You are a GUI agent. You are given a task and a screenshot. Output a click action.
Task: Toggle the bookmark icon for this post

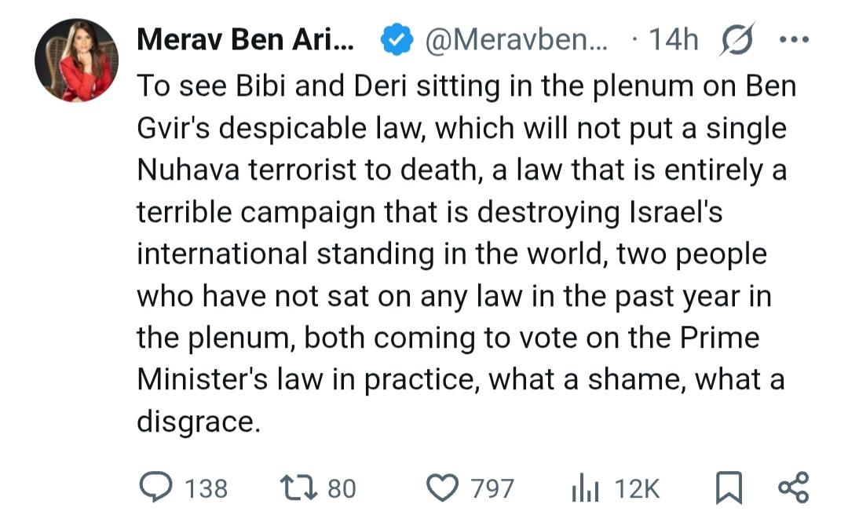tap(729, 488)
